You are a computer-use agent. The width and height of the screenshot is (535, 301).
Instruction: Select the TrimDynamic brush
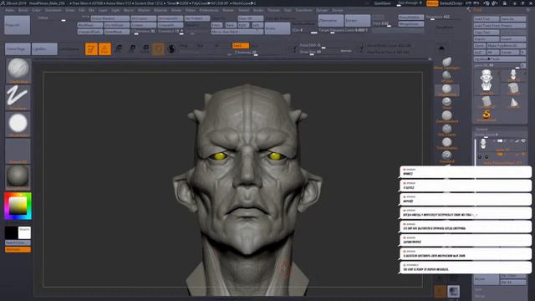(x=447, y=143)
